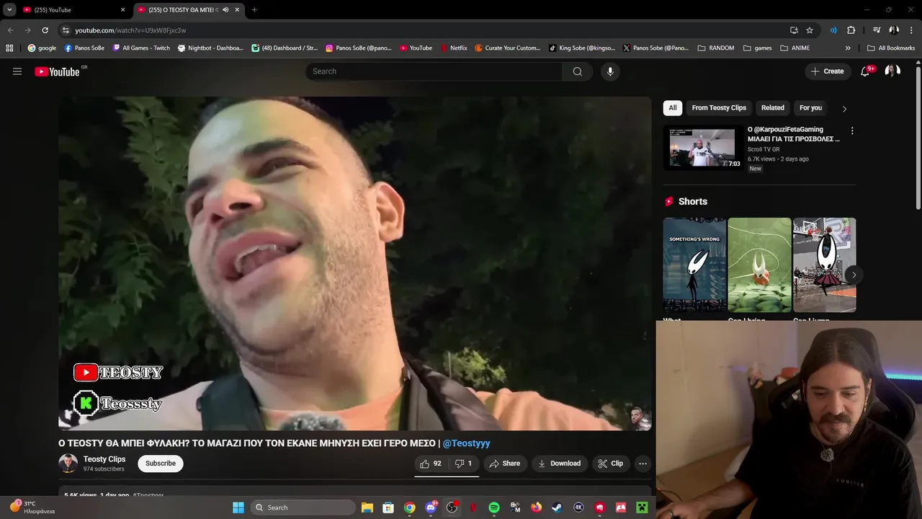Go to the YouTube home logo
This screenshot has width=922, height=519.
pos(58,71)
